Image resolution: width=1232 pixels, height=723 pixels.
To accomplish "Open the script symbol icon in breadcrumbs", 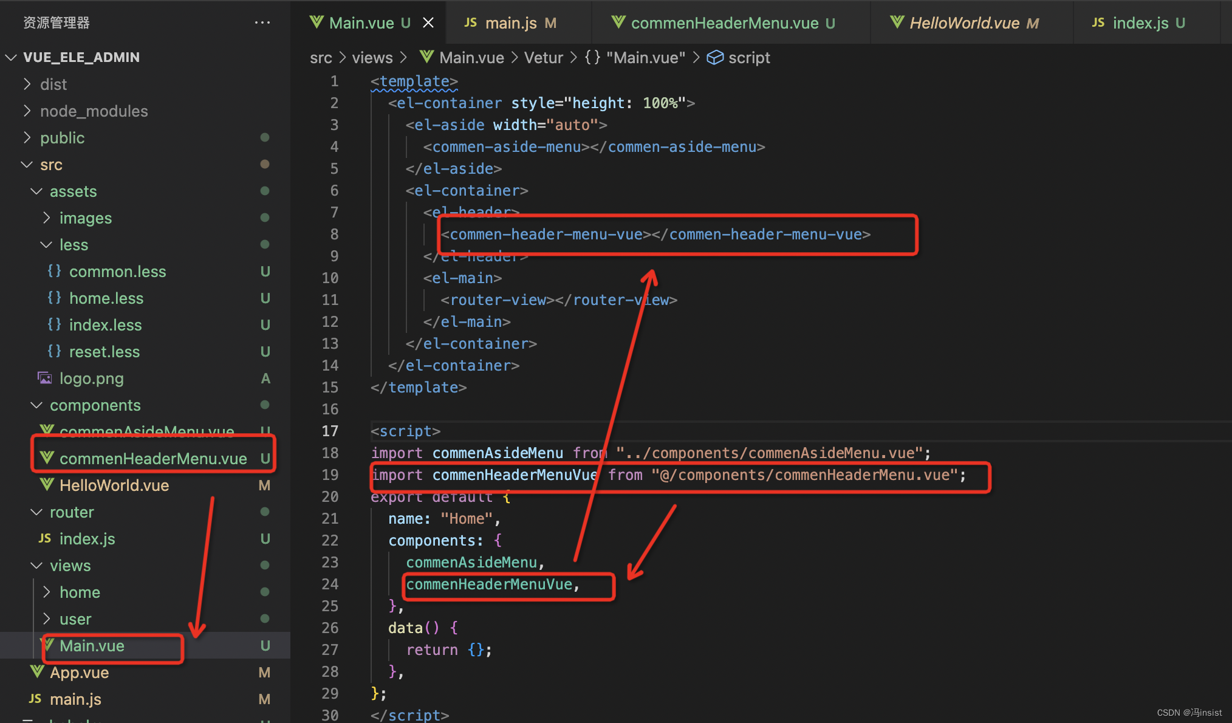I will tap(716, 57).
